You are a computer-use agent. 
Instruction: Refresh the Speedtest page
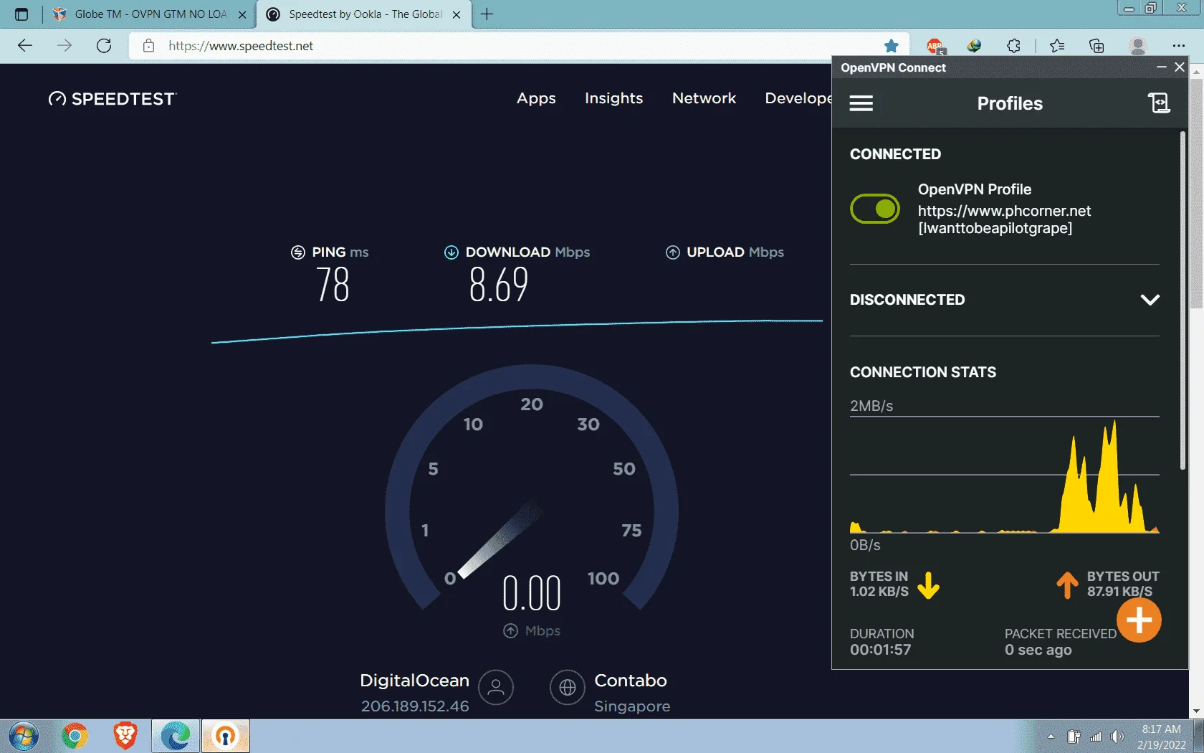coord(104,46)
